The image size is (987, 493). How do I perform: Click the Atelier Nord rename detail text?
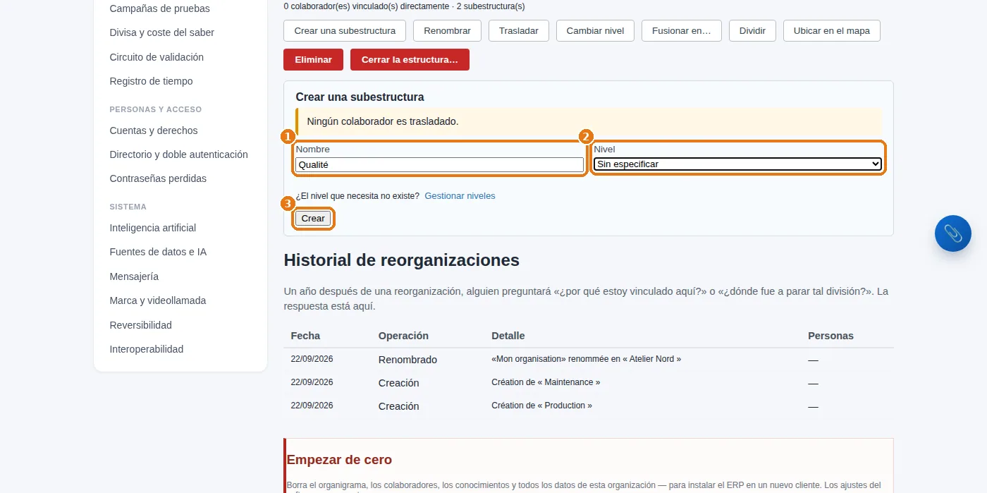click(587, 359)
